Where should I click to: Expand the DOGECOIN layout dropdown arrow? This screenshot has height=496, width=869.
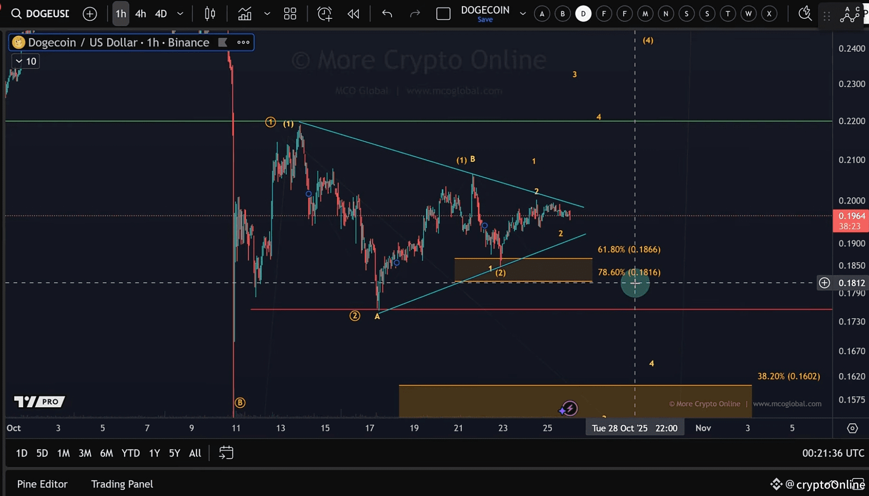(523, 14)
